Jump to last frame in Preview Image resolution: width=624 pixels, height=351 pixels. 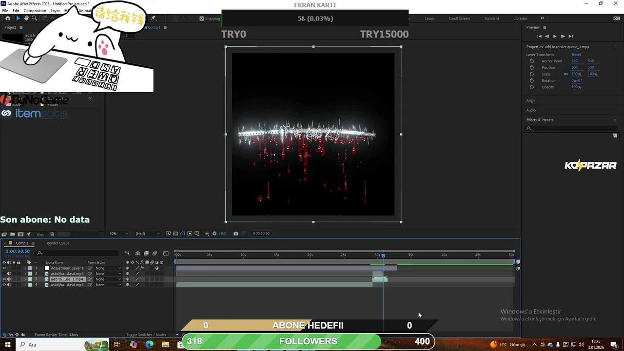(570, 36)
